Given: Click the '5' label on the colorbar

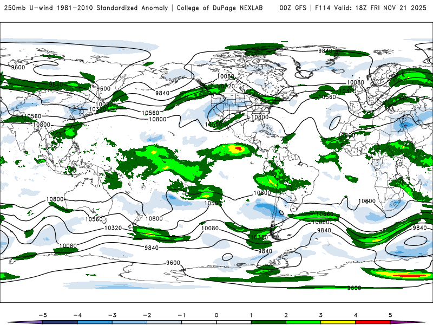Looking at the screenshot, I should [x=390, y=315].
